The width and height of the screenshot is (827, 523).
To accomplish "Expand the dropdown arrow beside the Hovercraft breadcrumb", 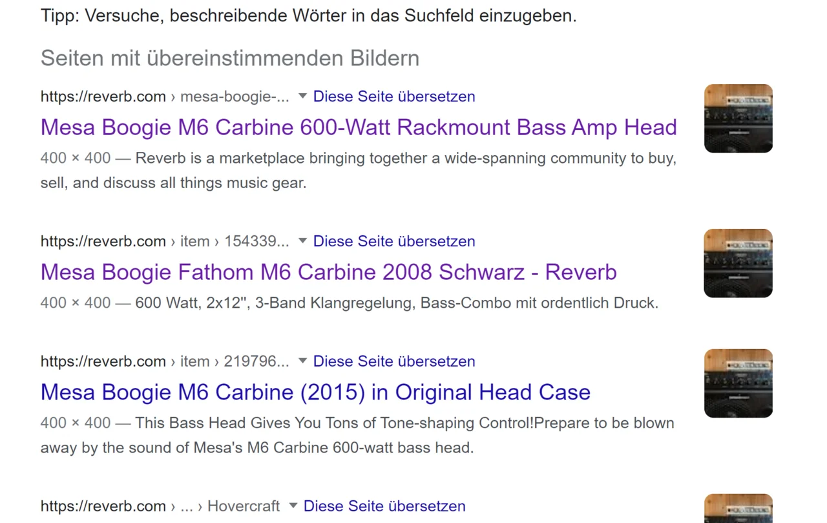I will 293,506.
